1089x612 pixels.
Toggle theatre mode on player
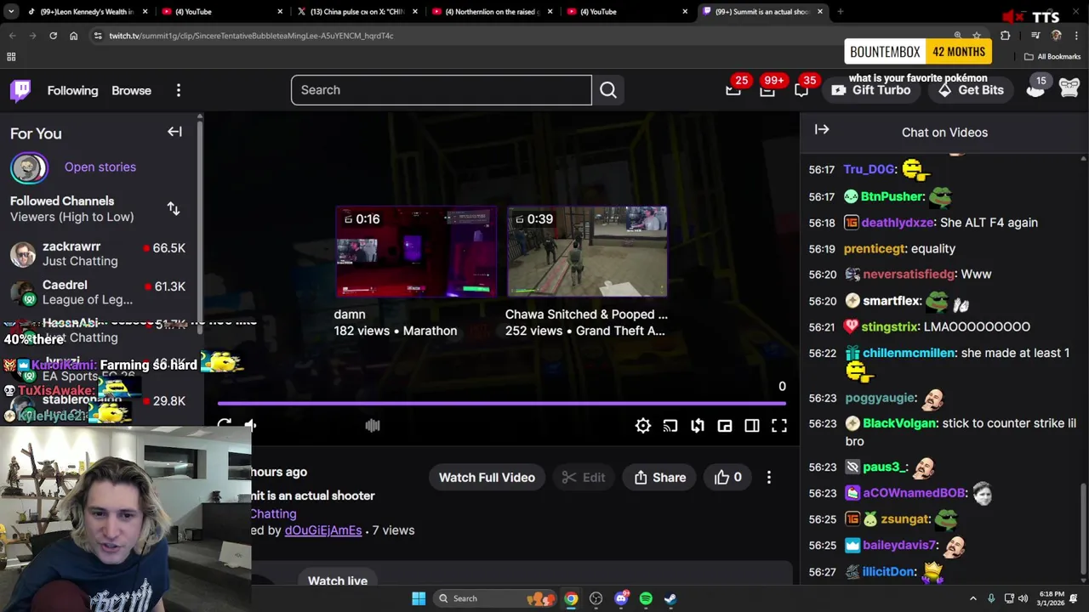752,426
